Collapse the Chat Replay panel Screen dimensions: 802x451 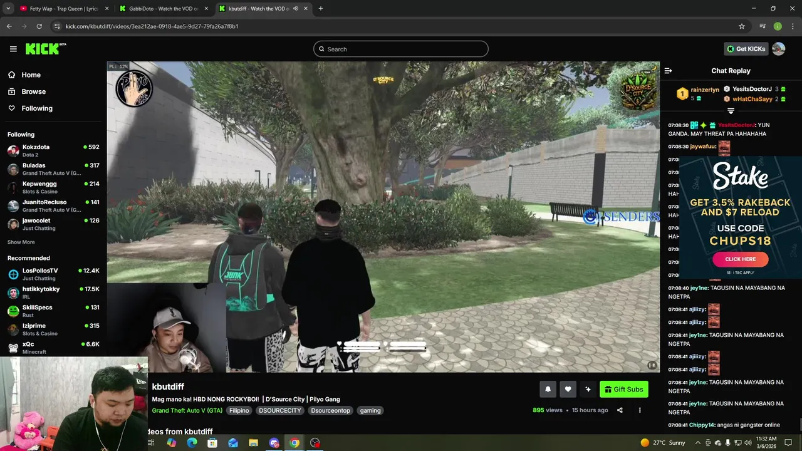(x=668, y=71)
